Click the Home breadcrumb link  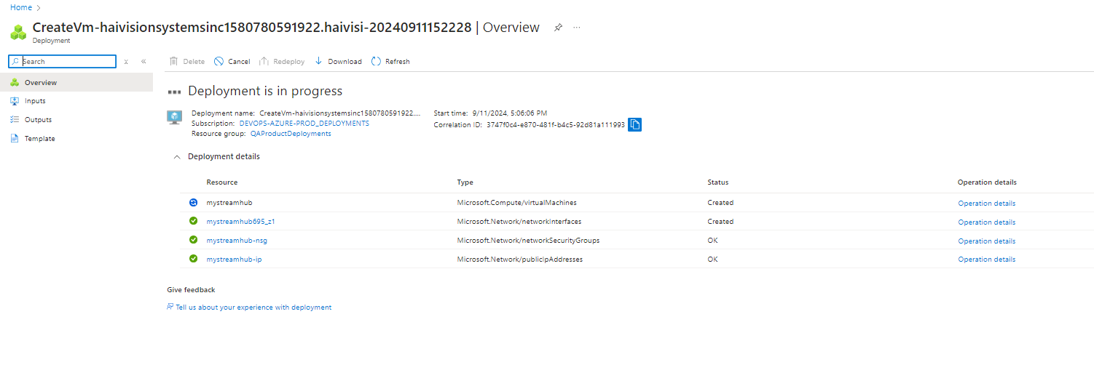pyautogui.click(x=20, y=7)
